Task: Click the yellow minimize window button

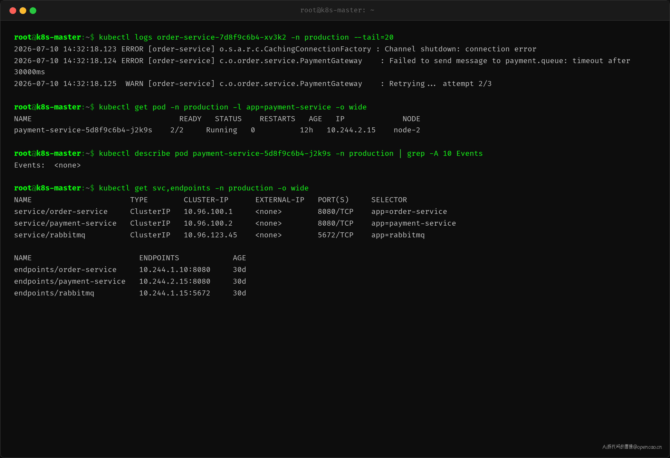Action: pyautogui.click(x=23, y=11)
